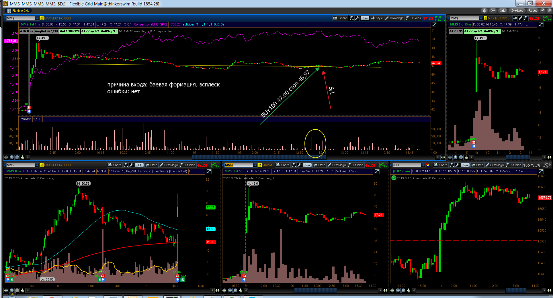Open 5m timeframe selector in $DJI chart

465,165
